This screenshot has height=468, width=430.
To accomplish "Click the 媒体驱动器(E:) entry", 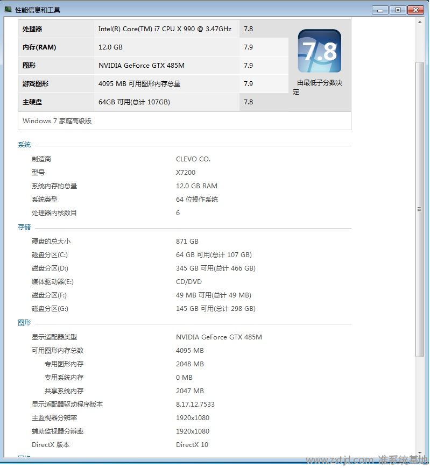I will point(53,282).
